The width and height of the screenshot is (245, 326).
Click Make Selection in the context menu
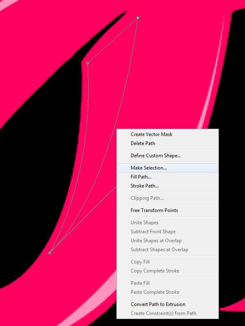(x=167, y=168)
